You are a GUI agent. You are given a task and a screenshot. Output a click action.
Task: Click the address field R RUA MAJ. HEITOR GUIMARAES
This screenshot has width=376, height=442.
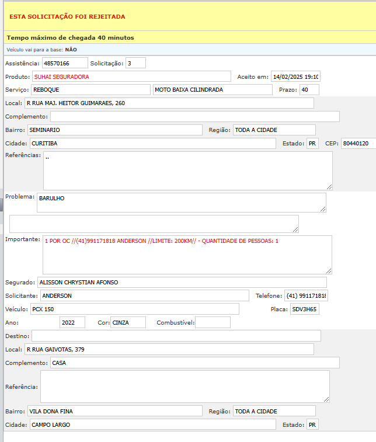pyautogui.click(x=169, y=103)
